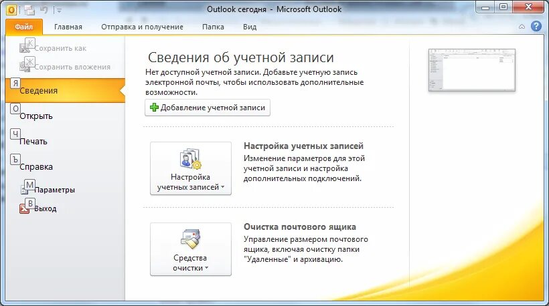The height and width of the screenshot is (306, 549).
Task: Collapse the ribbon with the small arrow
Action: pyautogui.click(x=522, y=27)
